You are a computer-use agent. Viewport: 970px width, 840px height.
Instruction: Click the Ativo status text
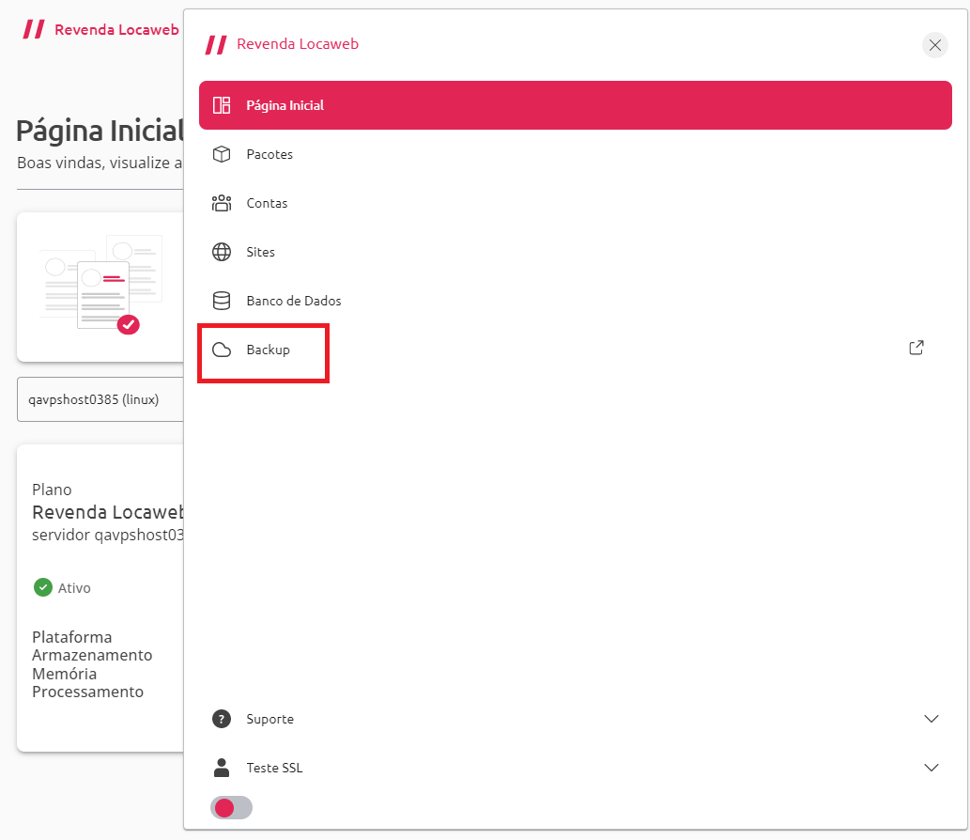pyautogui.click(x=74, y=588)
